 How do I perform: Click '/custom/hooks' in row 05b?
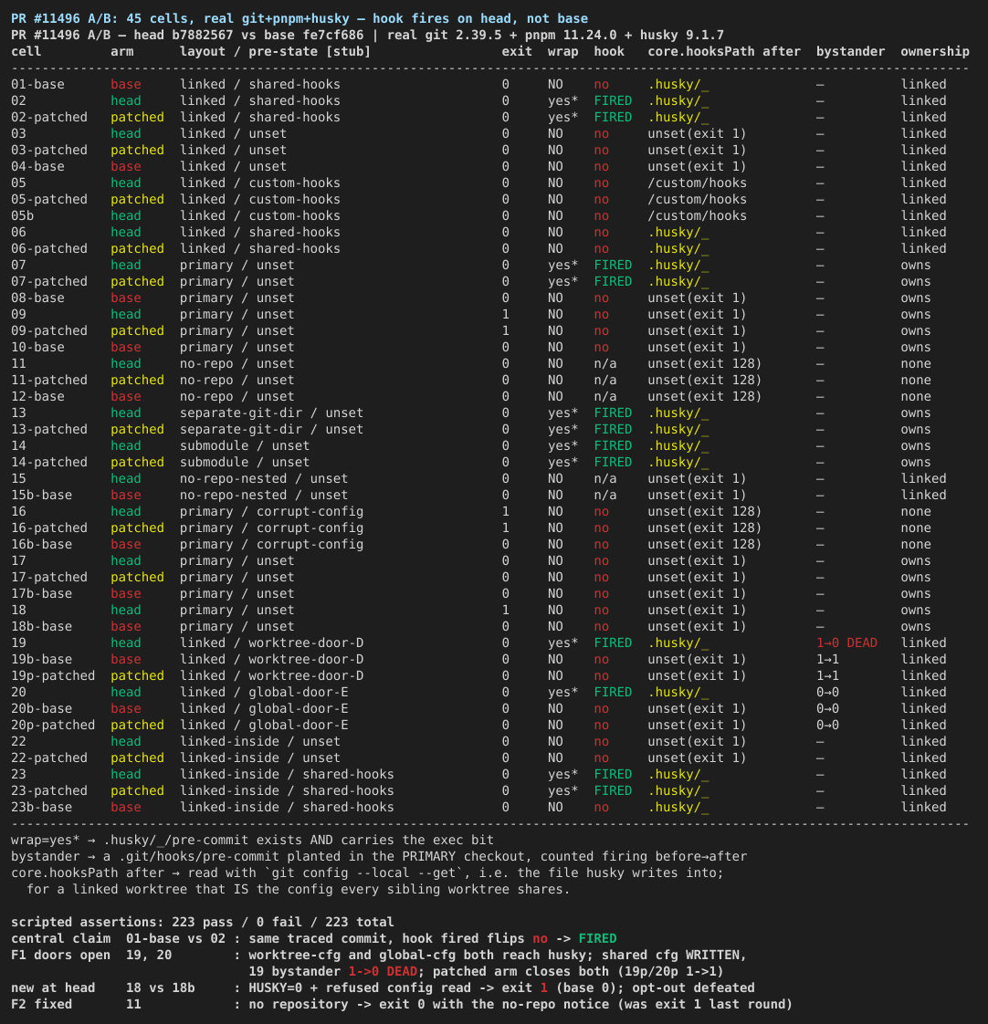[x=698, y=215]
